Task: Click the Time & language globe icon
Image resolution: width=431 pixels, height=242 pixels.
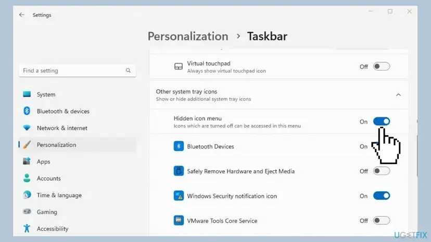Action: click(27, 195)
